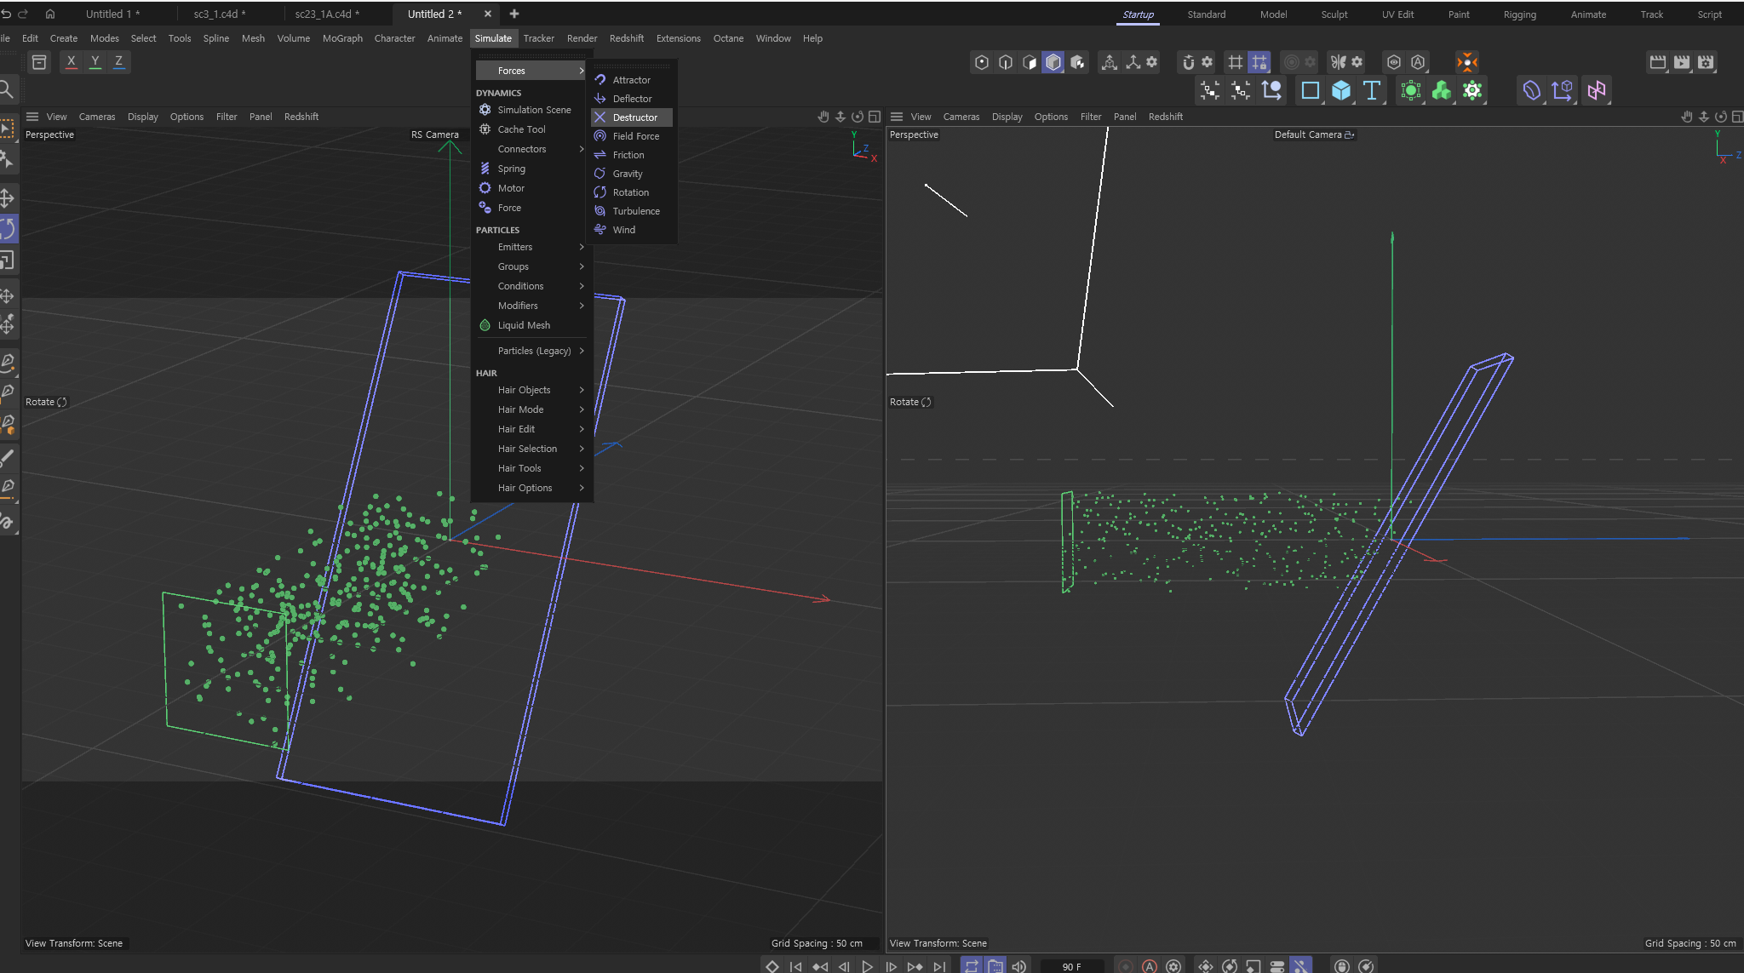Open Edit Render Settings clapperboard icon
1744x973 pixels.
(x=1706, y=62)
